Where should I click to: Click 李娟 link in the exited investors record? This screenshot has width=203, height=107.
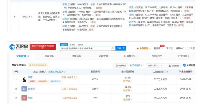click(65, 11)
